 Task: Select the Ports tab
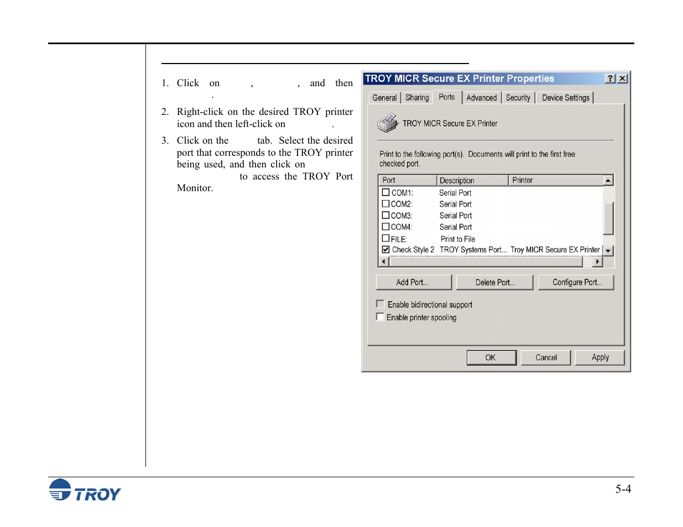[x=447, y=97]
